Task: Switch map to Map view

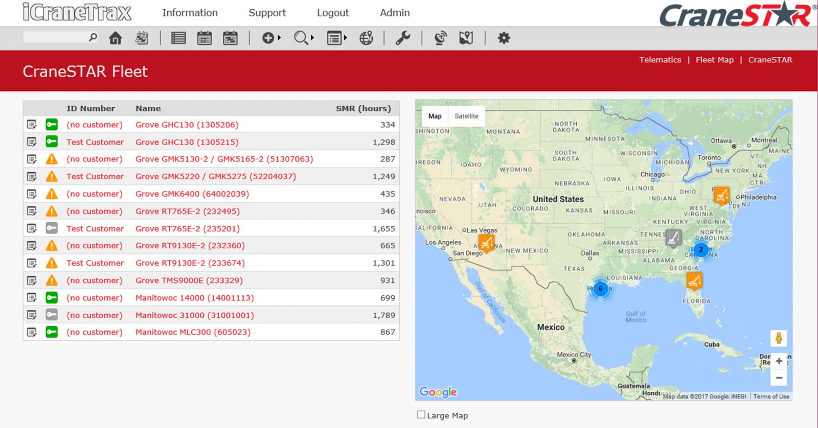Action: point(435,116)
